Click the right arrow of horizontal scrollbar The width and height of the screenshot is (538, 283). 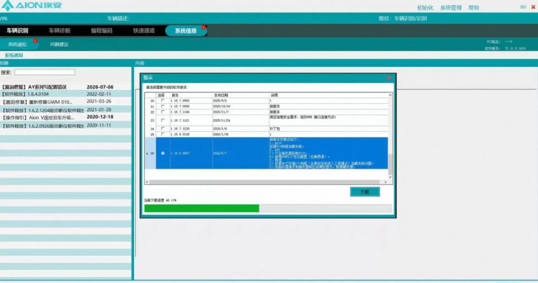click(385, 182)
